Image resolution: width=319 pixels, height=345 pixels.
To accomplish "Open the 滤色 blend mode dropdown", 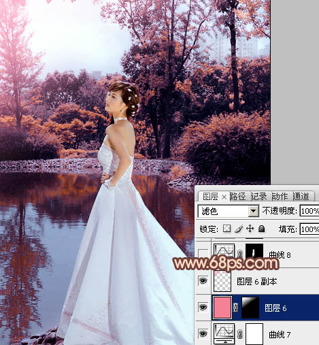I will 229,212.
